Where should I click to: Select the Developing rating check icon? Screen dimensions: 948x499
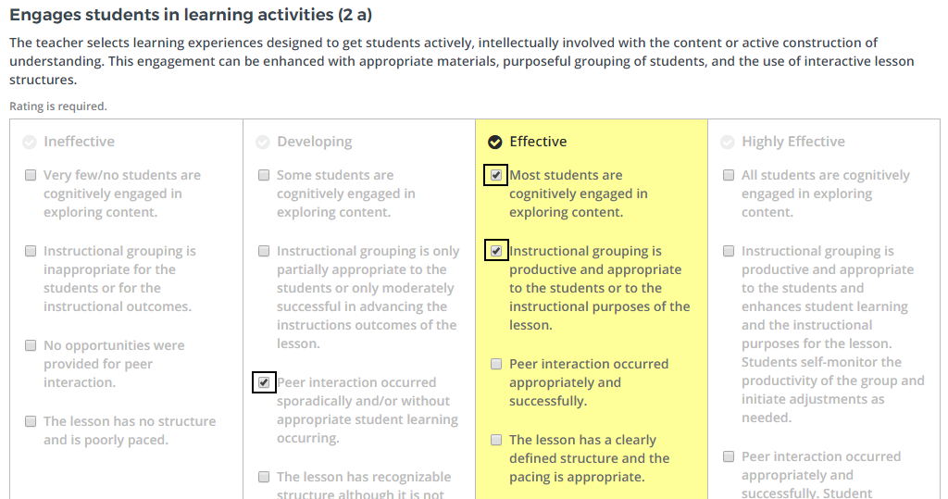coord(263,142)
